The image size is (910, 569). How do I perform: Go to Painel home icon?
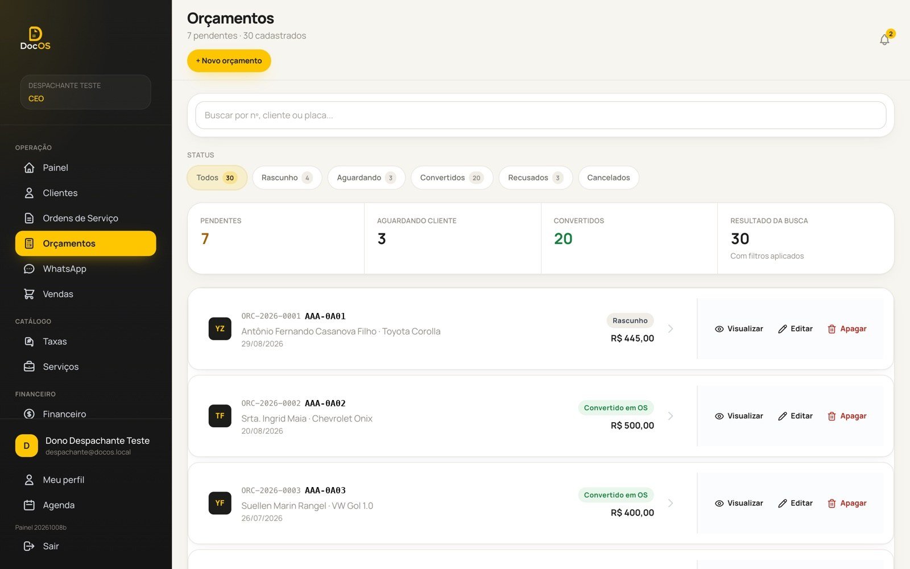click(29, 168)
